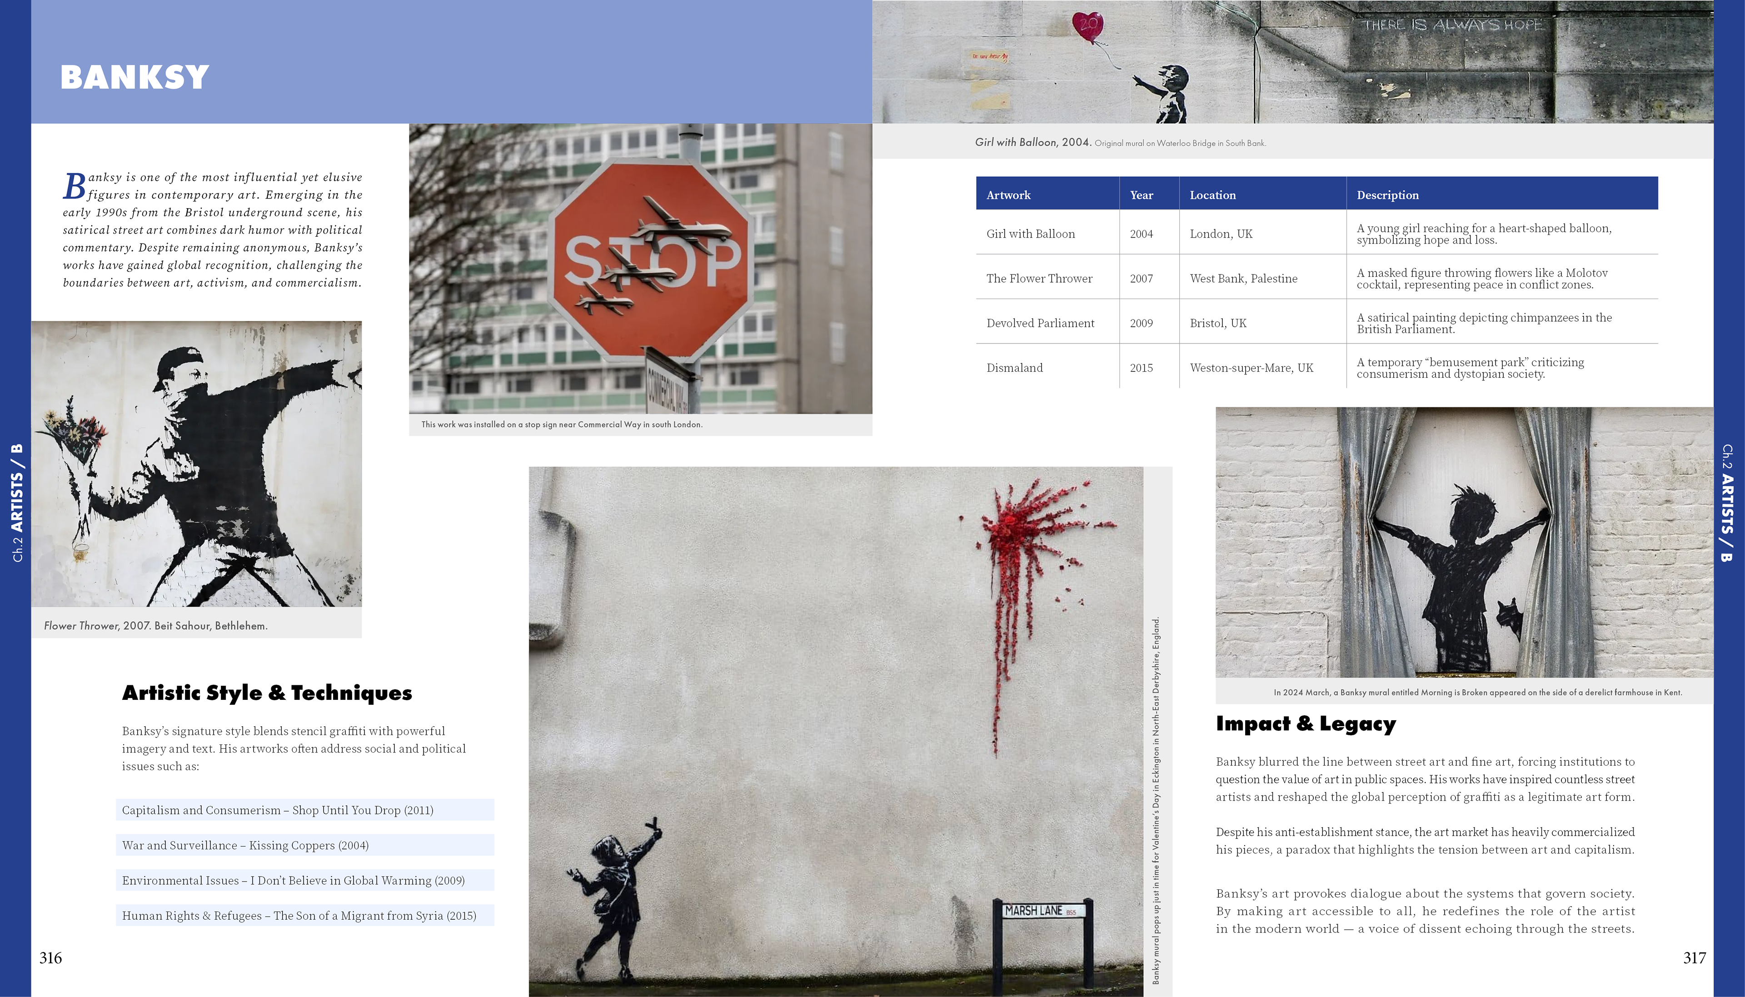Click page number 316
The width and height of the screenshot is (1745, 997).
(x=50, y=957)
